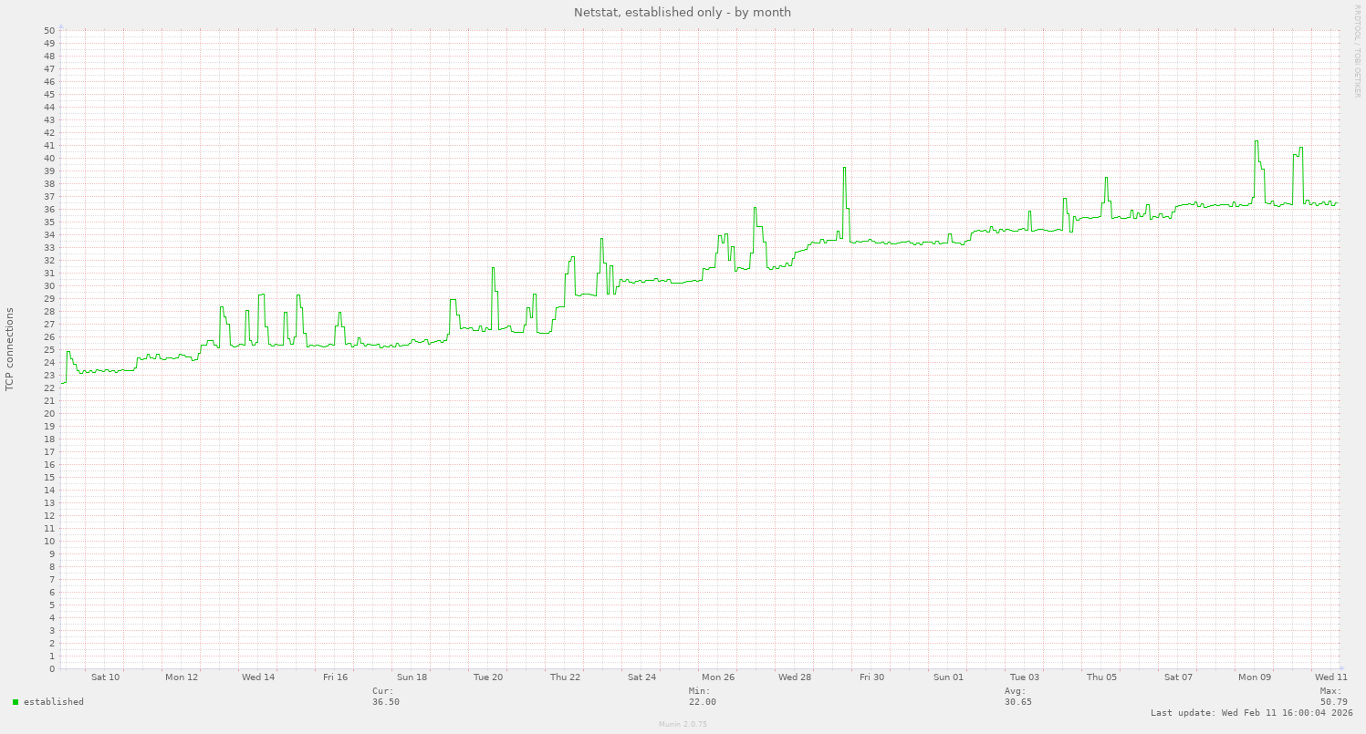Viewport: 1366px width, 734px height.
Task: Click the Max value 50.79
Action: [x=1333, y=702]
